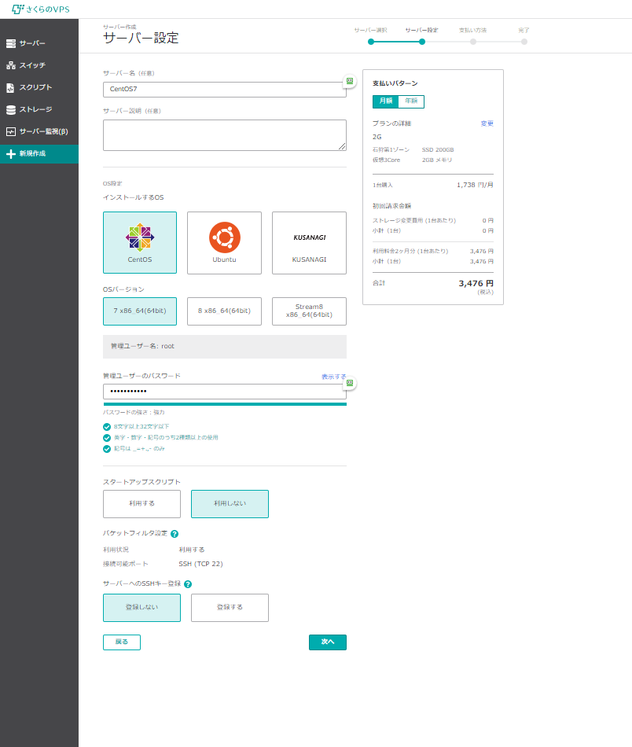
Task: Select the CentOS operating system tile
Action: pyautogui.click(x=140, y=242)
